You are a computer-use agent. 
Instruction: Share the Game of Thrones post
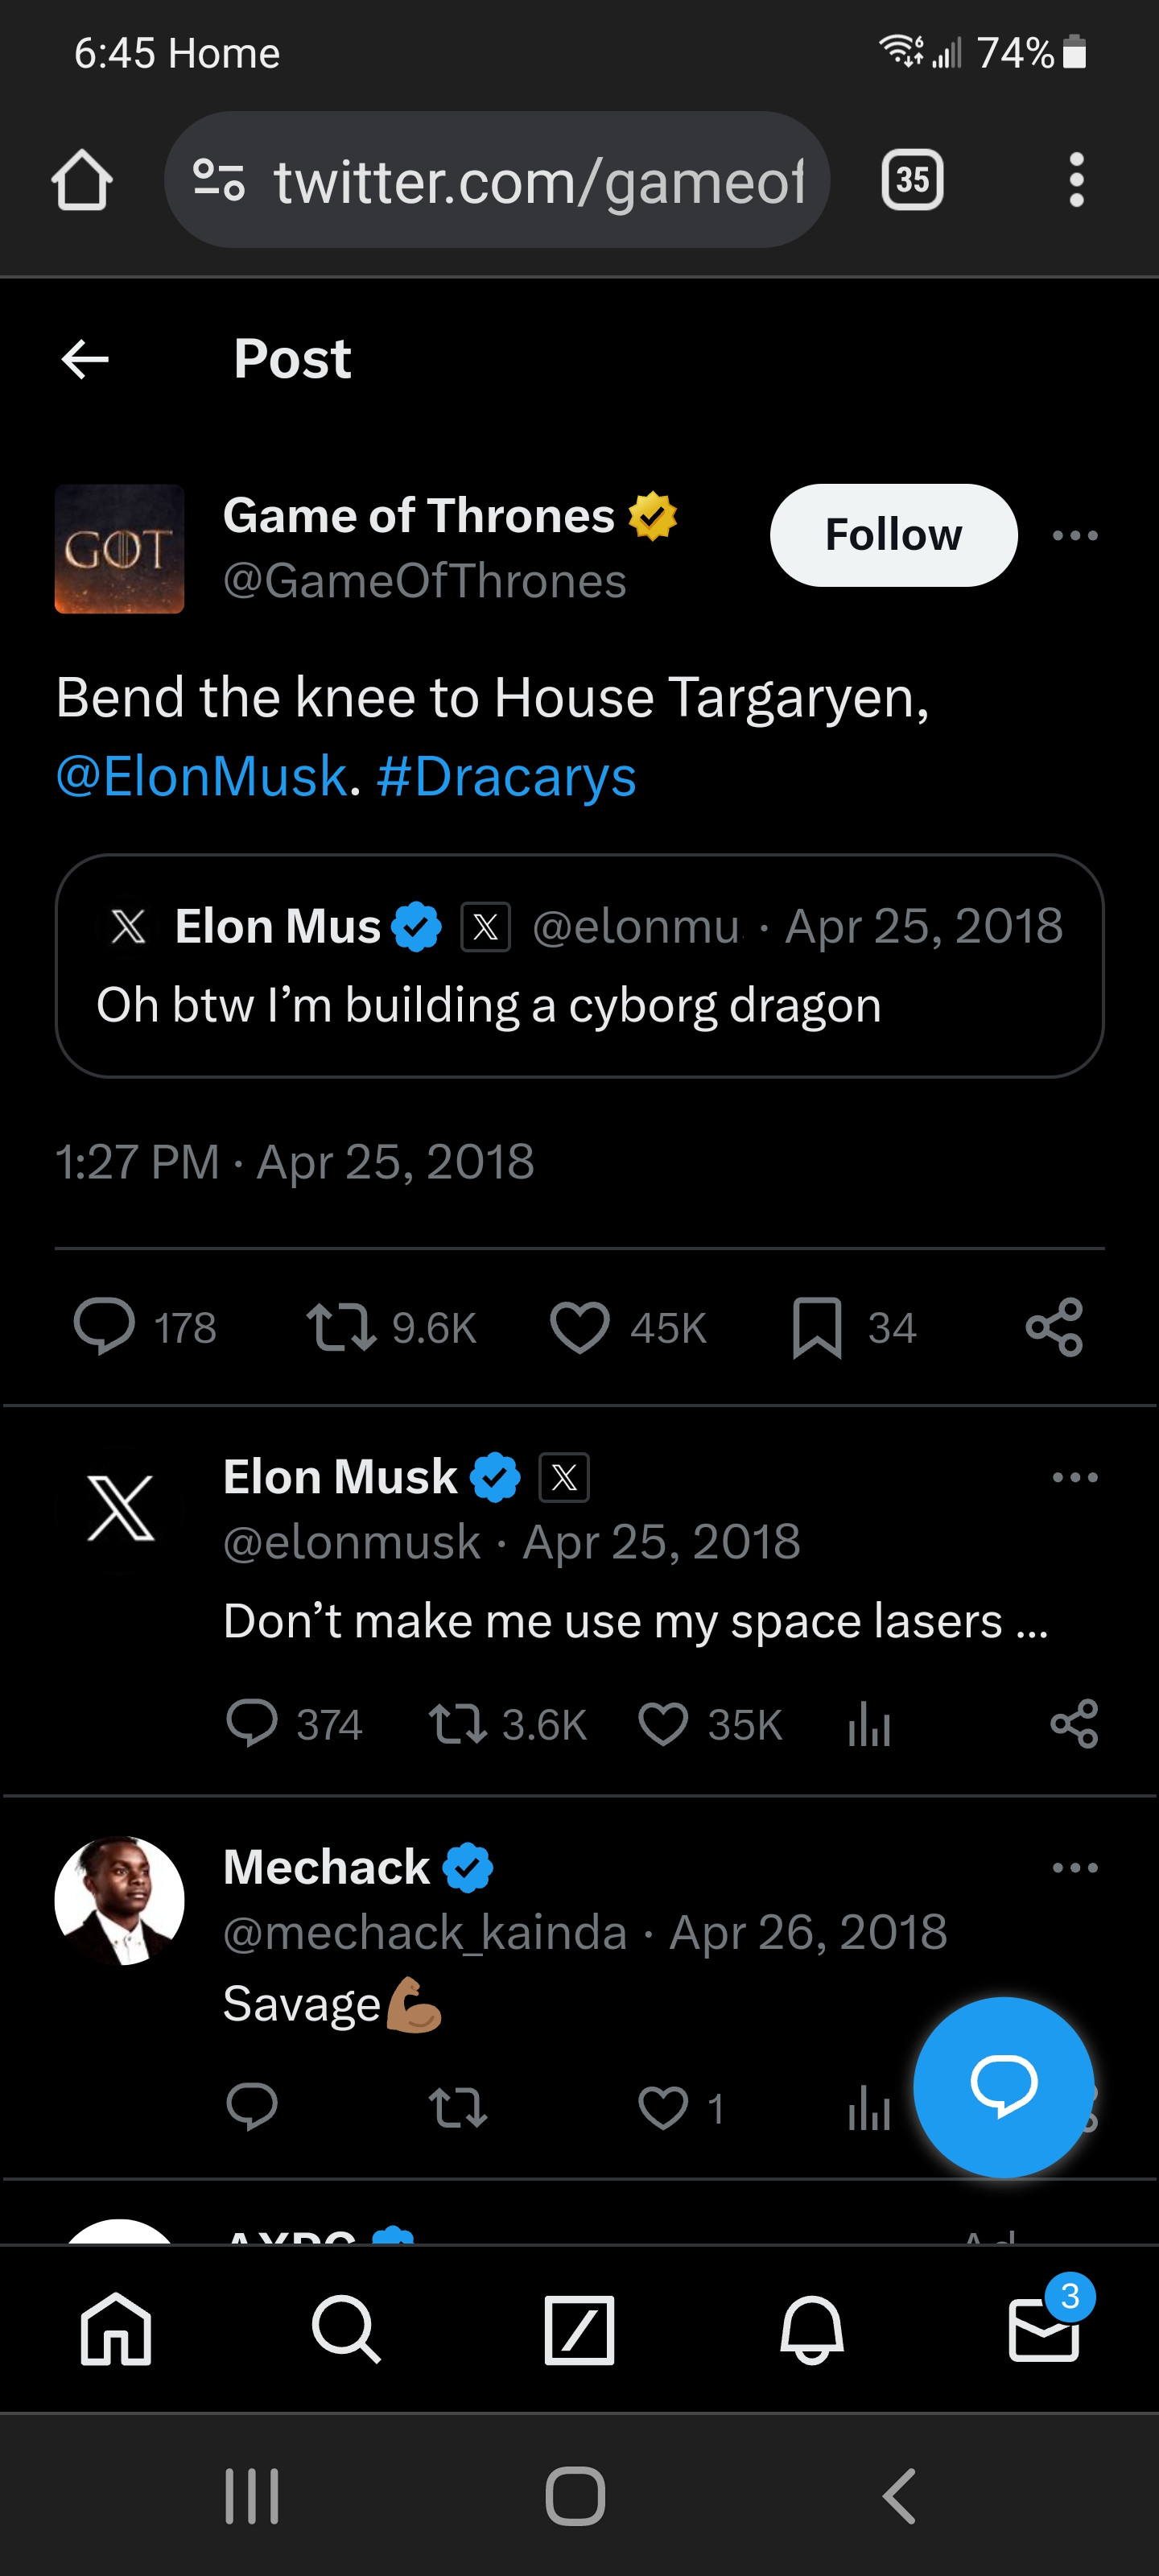click(x=1054, y=1328)
